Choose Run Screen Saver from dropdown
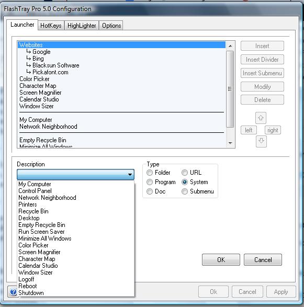Viewport: 304px width, 307px height. (76, 232)
